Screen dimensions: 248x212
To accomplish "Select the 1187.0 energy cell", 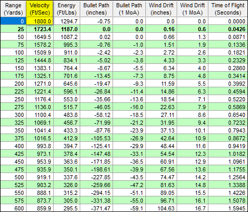I will pyautogui.click(x=67, y=29).
